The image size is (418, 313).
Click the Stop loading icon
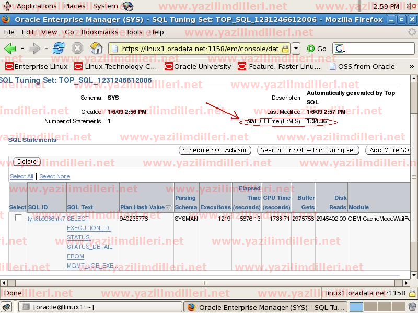77,49
